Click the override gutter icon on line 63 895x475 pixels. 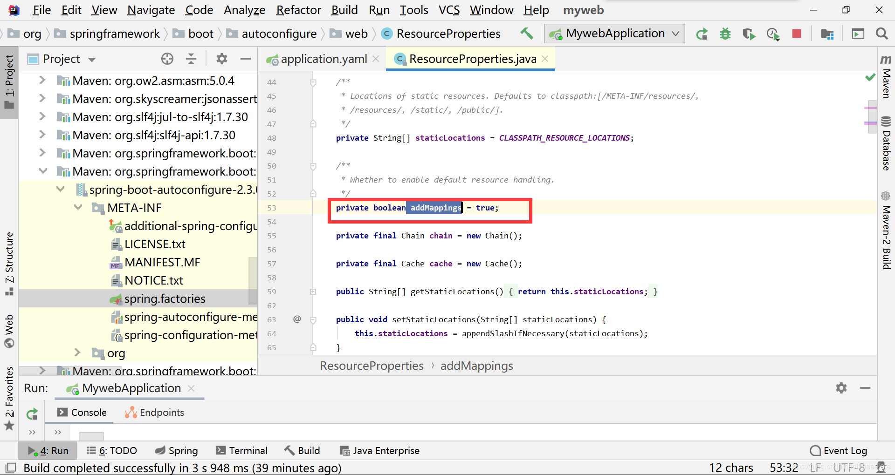coord(297,319)
